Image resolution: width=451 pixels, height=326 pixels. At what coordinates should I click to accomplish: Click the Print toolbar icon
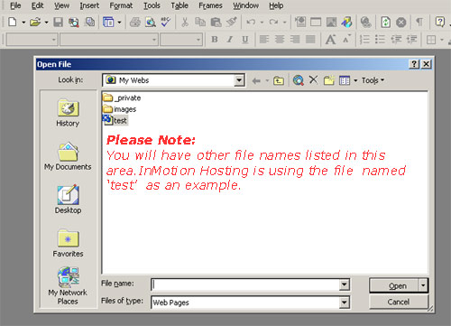pyautogui.click(x=135, y=23)
